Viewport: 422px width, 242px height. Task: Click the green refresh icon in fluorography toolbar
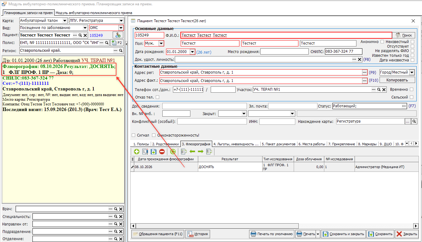pos(173,152)
